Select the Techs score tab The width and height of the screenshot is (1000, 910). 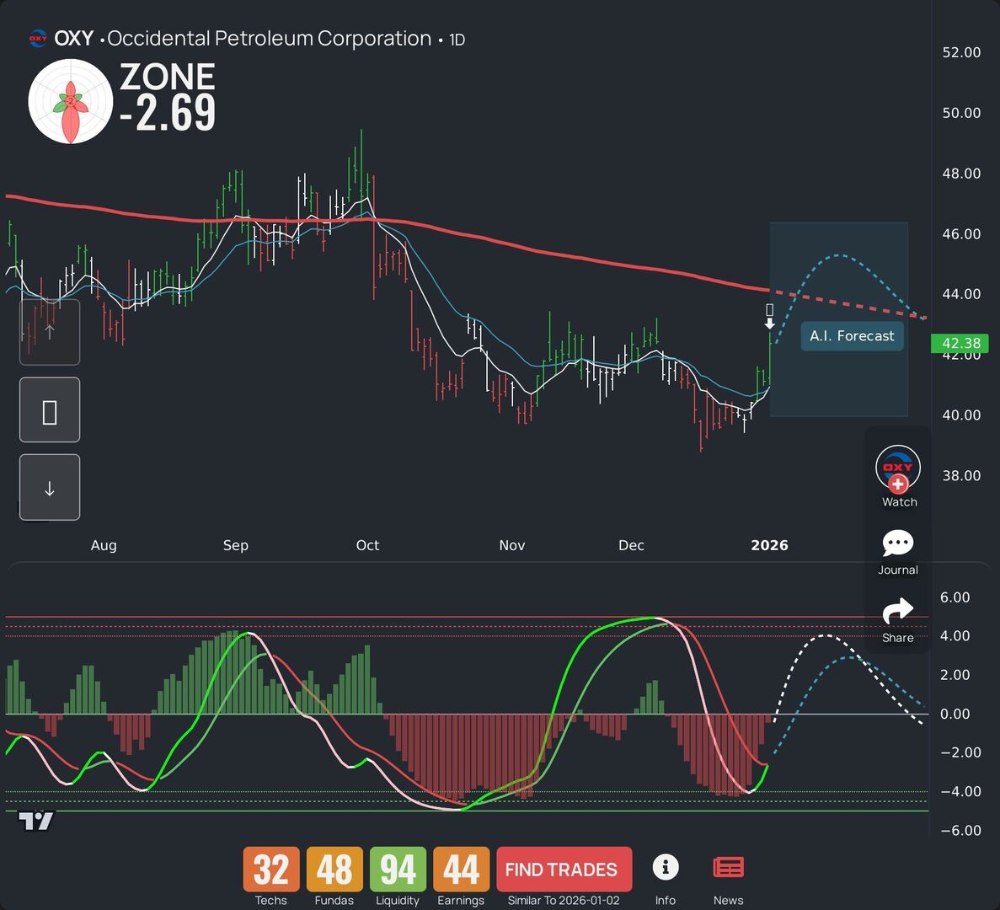(x=270, y=870)
